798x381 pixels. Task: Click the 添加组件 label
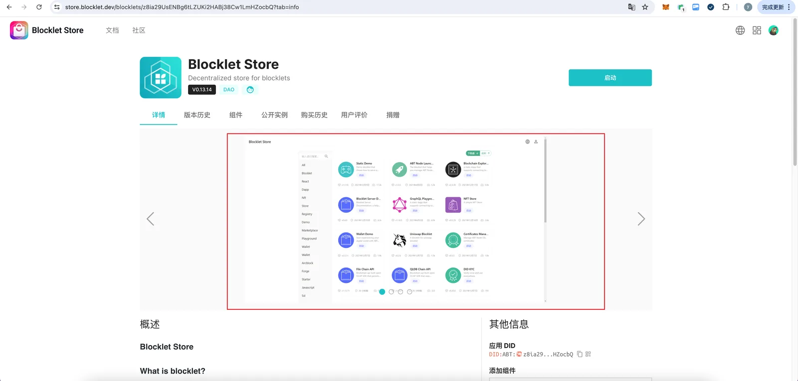click(x=502, y=371)
